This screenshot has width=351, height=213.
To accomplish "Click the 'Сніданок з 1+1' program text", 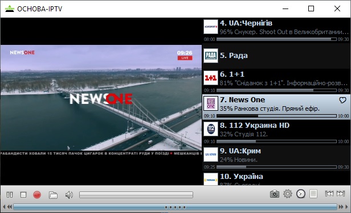I will [283, 83].
